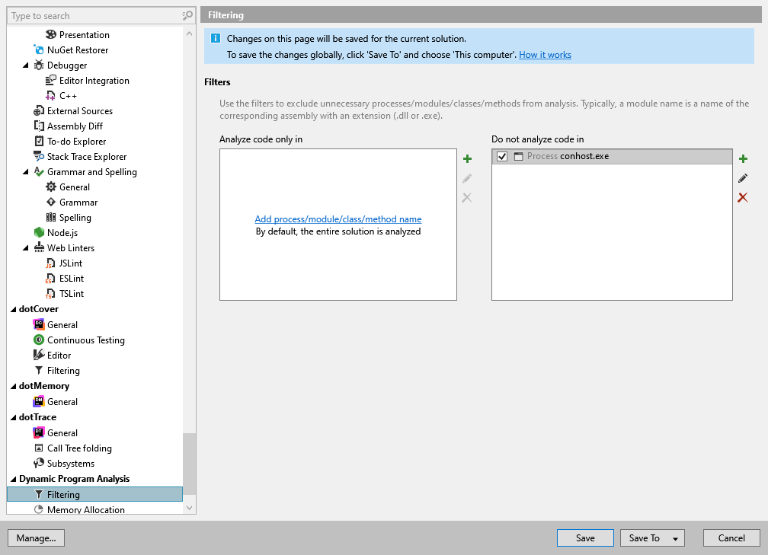Click the Assembly Diff icon
The width and height of the screenshot is (768, 555).
39,126
